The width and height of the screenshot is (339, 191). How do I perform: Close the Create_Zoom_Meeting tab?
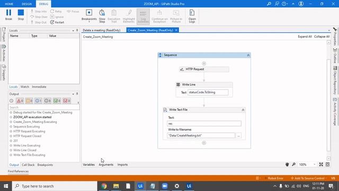click(x=176, y=30)
